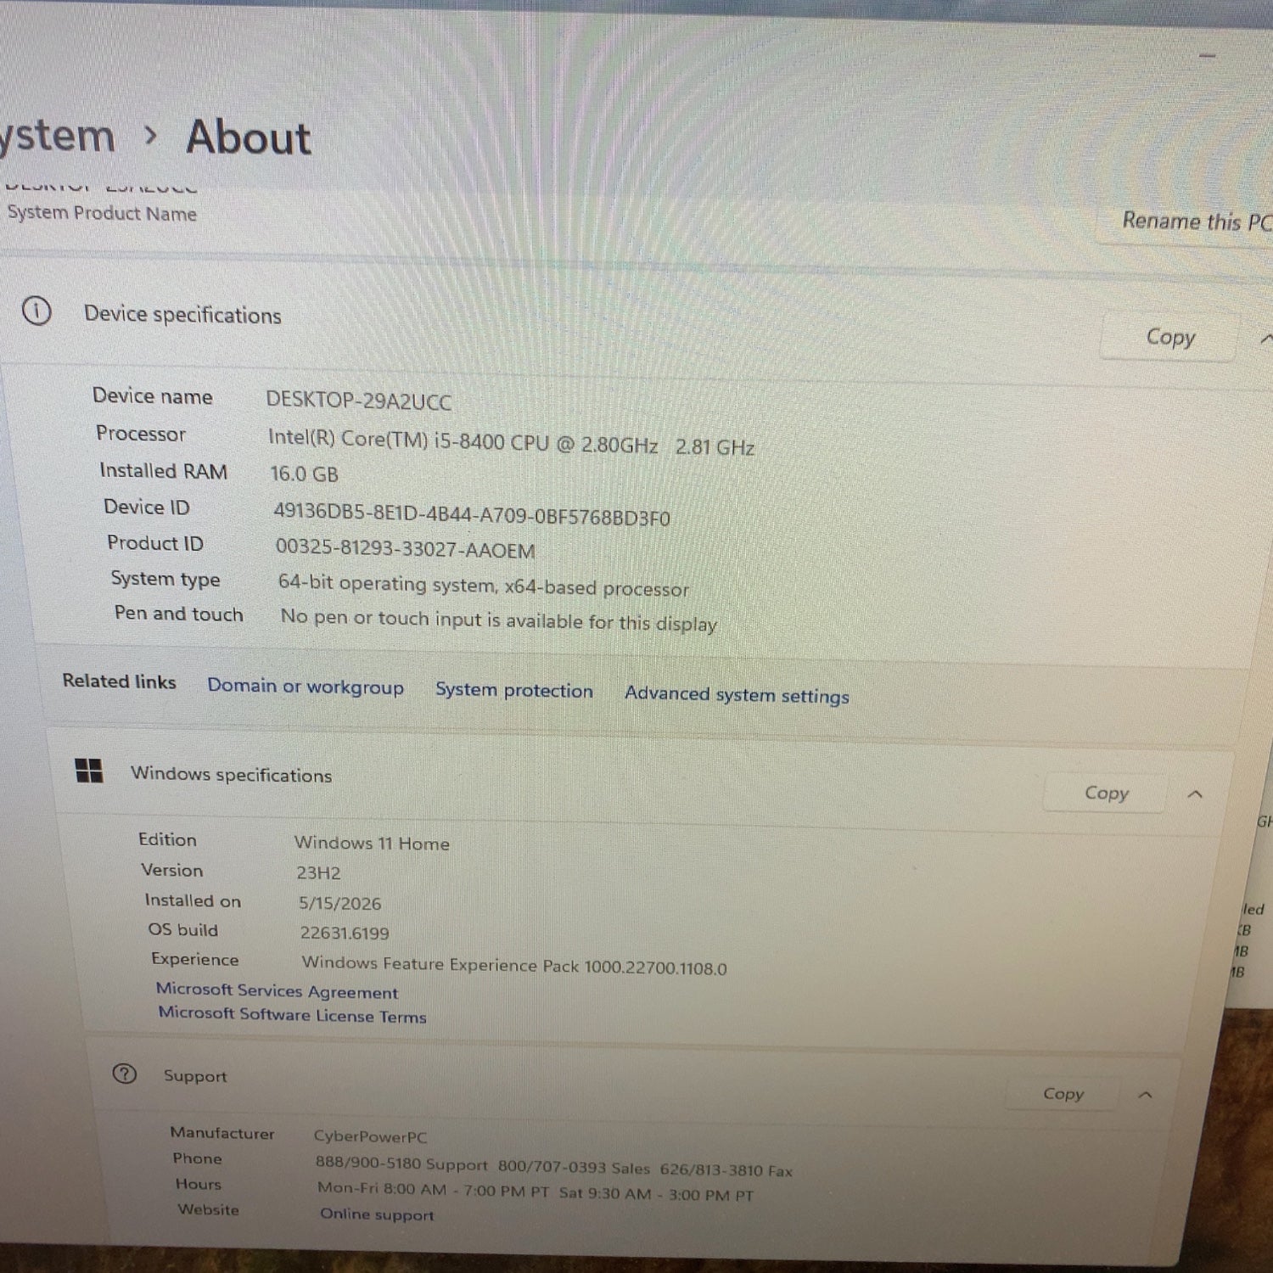Click the Processor label

click(x=141, y=433)
